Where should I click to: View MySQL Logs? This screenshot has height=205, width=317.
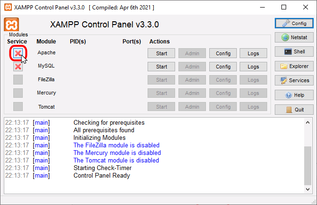253,67
